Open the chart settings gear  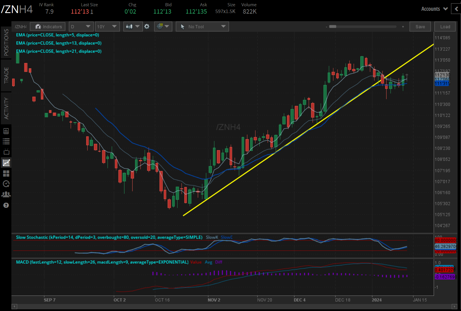tap(147, 26)
